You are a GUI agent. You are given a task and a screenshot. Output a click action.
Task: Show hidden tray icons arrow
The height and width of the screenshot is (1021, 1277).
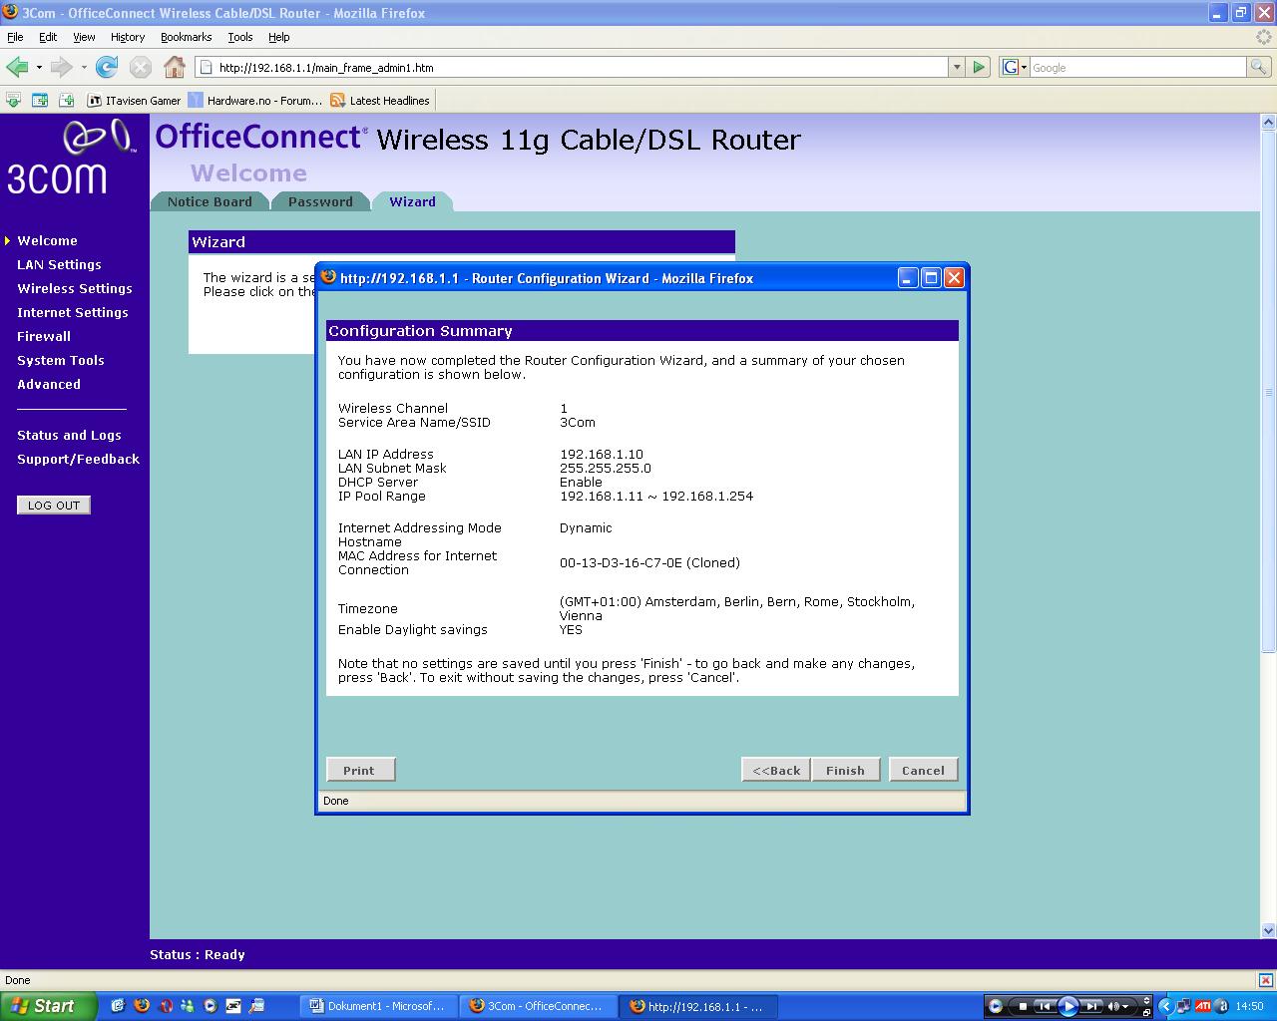[1165, 1006]
